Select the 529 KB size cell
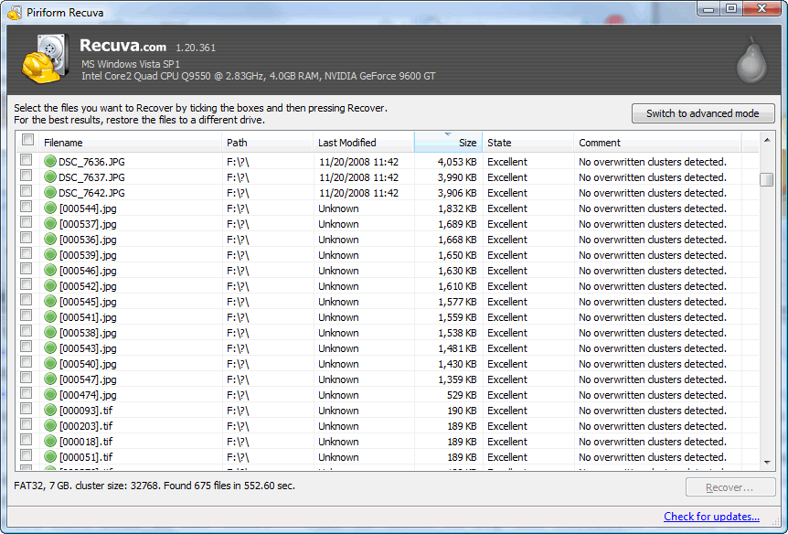The height and width of the screenshot is (534, 788). click(462, 395)
